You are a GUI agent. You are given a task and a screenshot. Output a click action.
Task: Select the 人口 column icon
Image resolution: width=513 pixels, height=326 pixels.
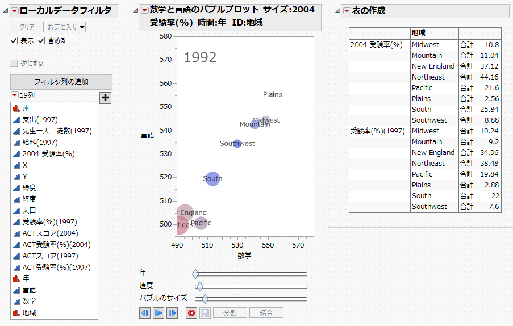pyautogui.click(x=16, y=211)
